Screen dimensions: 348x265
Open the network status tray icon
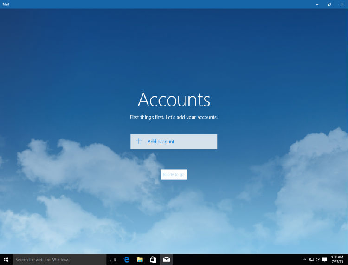[311, 259]
